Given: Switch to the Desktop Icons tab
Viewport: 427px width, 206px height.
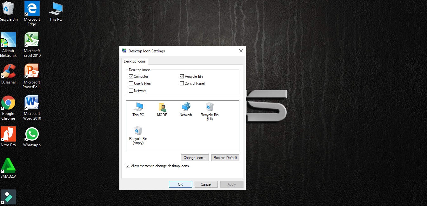Looking at the screenshot, I should click(135, 61).
